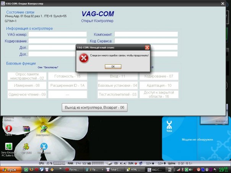This screenshot has width=231, height=173.
Task: Click 'Расширенная ID - 1A' button
Action: point(67,86)
